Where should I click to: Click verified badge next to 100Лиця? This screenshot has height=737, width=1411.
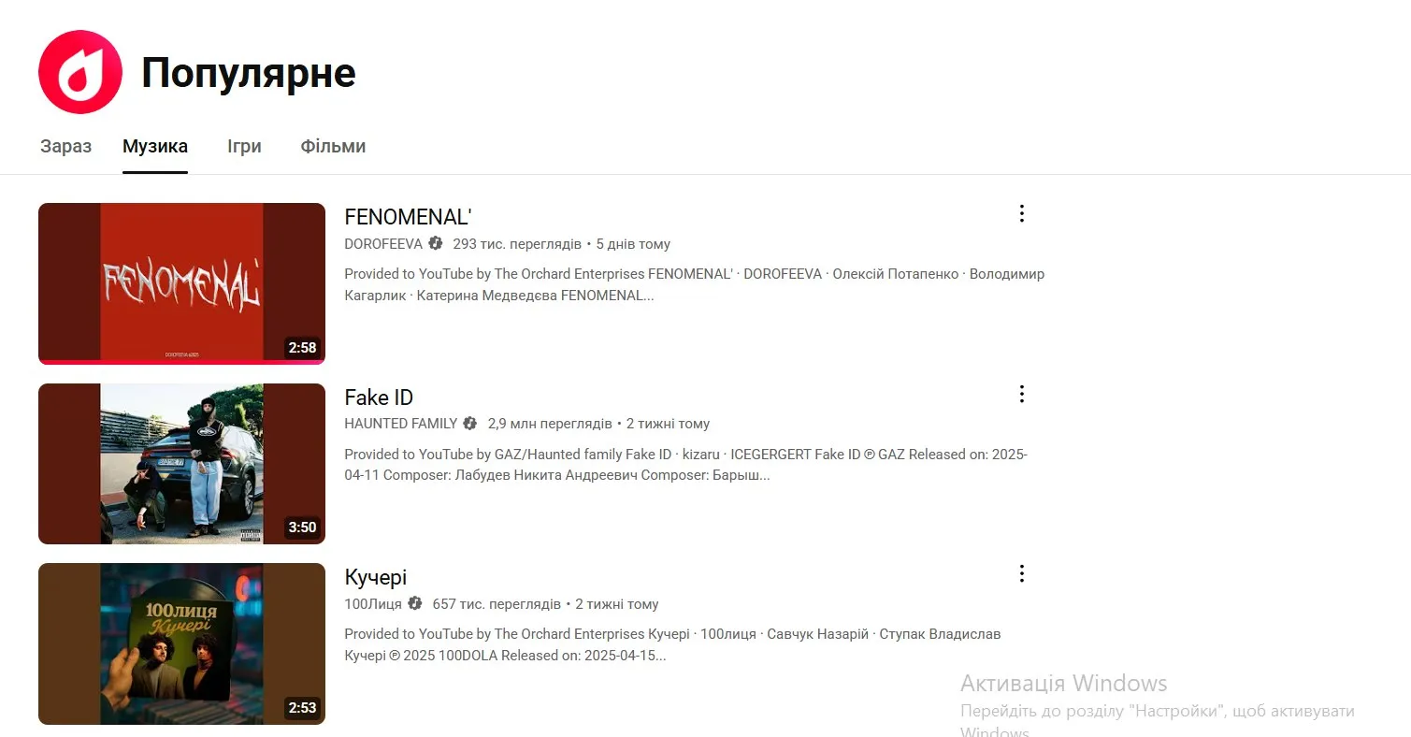[x=415, y=603]
